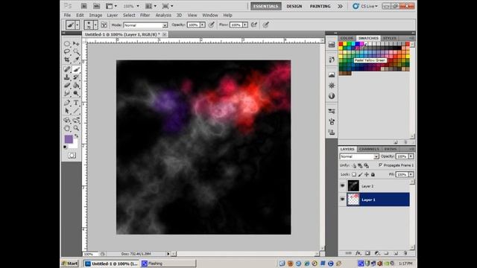The image size is (477, 268).
Task: Hide Layer 2 visibility eye
Action: (343, 185)
